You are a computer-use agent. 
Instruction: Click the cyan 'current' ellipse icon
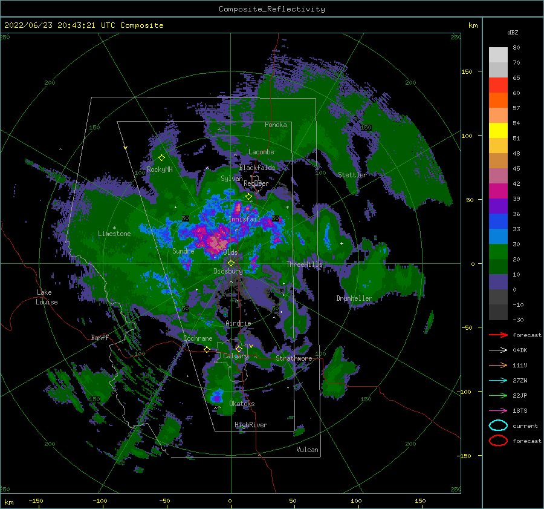(498, 425)
